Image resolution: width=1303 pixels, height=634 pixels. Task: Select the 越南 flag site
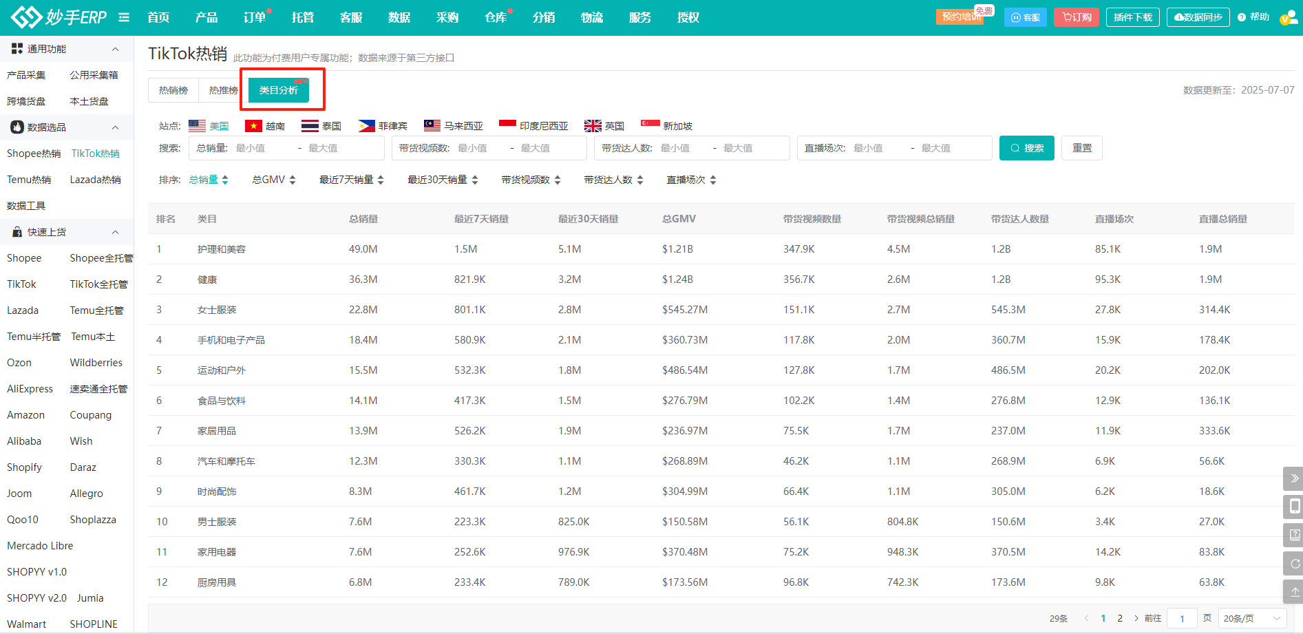265,126
